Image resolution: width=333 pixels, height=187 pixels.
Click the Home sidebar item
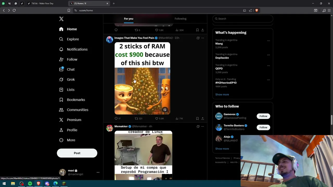68,29
